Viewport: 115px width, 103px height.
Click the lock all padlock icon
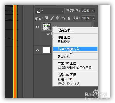[x=69, y=18]
